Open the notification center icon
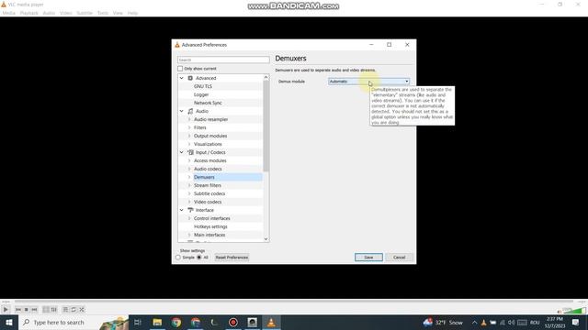This screenshot has width=588, height=330. pyautogui.click(x=576, y=322)
